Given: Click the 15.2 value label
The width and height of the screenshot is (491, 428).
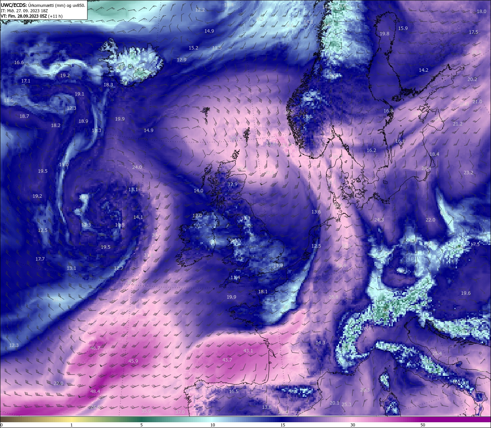Looking at the screenshot, I should click(x=193, y=48).
